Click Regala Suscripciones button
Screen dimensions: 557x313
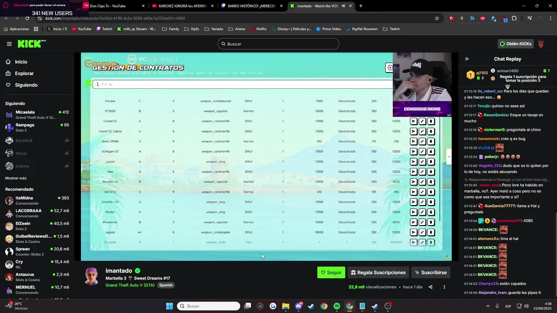click(378, 273)
